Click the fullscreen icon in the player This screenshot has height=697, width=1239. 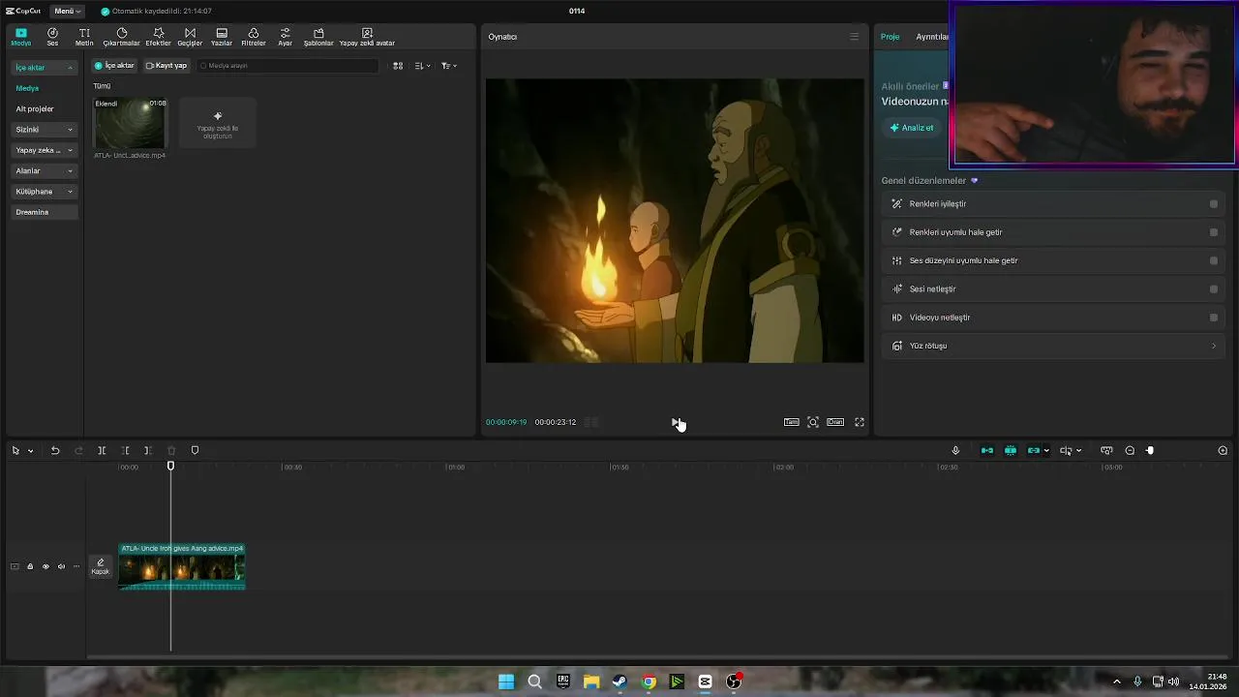tap(860, 422)
